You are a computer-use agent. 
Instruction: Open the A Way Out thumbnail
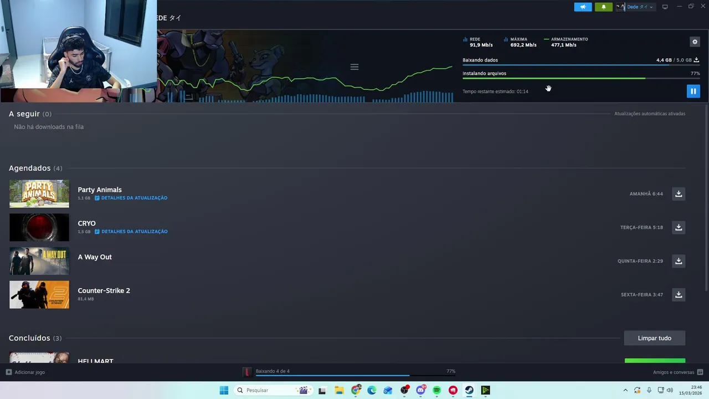[x=39, y=261]
